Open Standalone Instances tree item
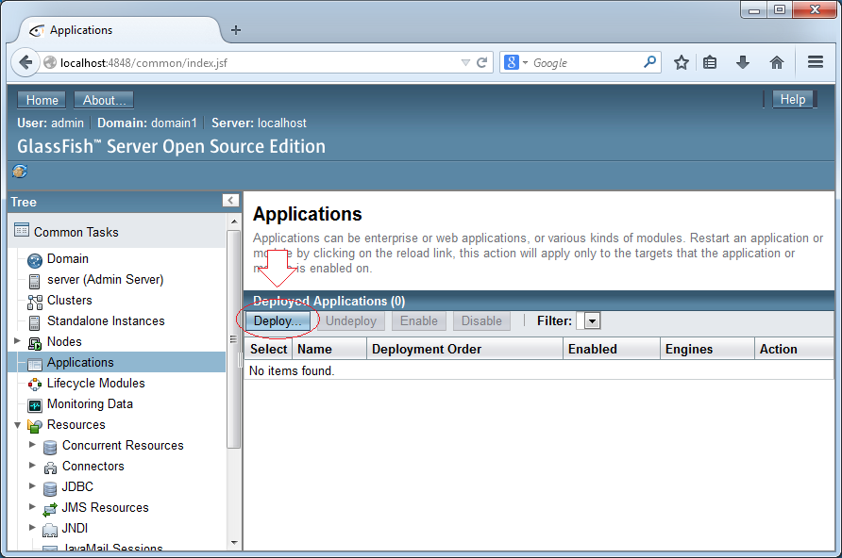Image resolution: width=842 pixels, height=558 pixels. [x=106, y=320]
